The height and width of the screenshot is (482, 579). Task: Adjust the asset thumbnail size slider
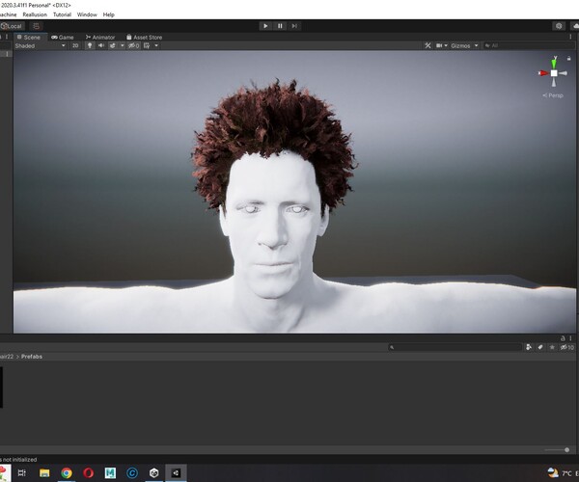(x=565, y=449)
